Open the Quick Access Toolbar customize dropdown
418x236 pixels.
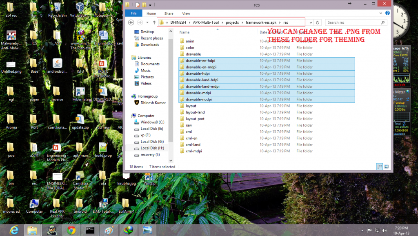pyautogui.click(x=150, y=5)
